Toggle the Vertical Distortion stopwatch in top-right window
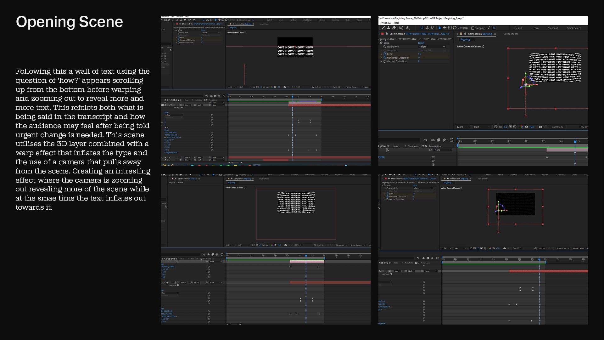Viewport: 604px width, 340px height. [385, 61]
